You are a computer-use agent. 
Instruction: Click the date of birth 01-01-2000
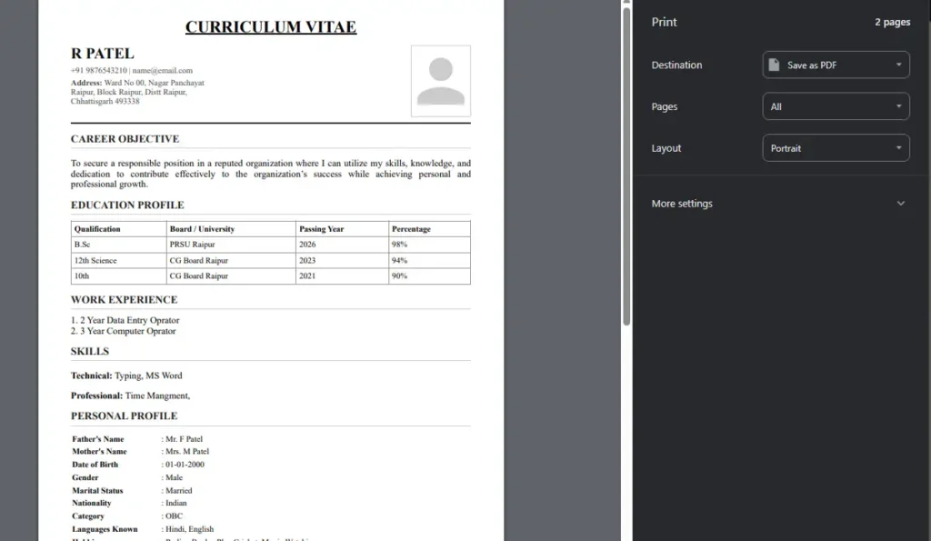click(x=185, y=465)
